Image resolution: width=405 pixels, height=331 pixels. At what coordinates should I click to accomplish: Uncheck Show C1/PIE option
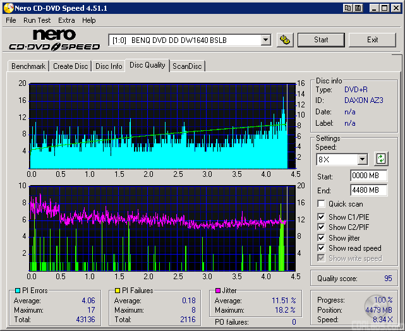322,217
